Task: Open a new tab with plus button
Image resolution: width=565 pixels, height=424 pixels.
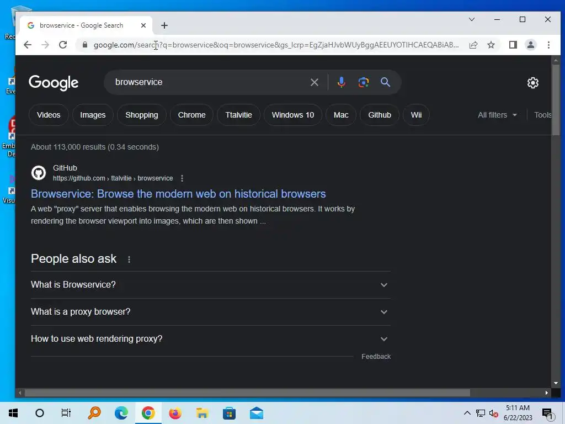Action: (164, 25)
